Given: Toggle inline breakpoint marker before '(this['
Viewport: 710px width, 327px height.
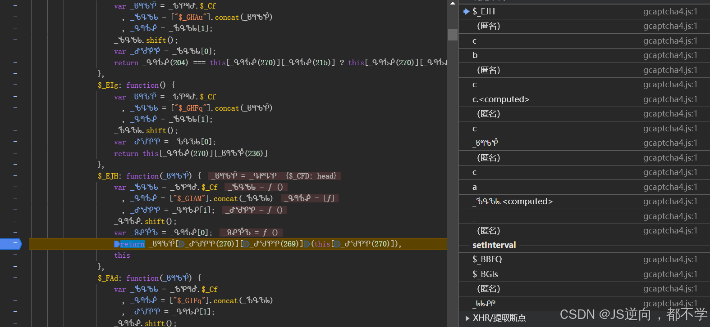Looking at the screenshot, I should coord(307,244).
